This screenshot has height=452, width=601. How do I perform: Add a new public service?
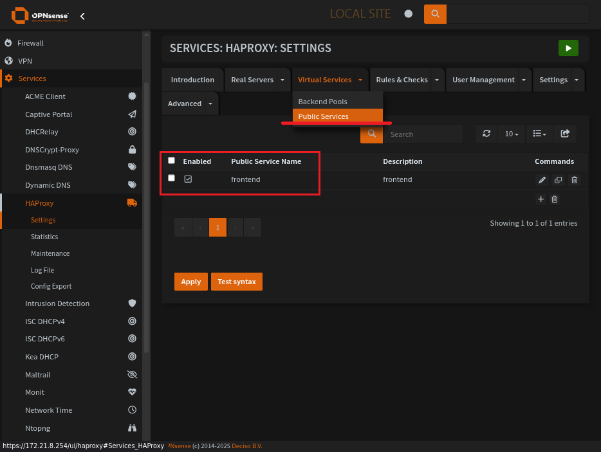coord(541,199)
